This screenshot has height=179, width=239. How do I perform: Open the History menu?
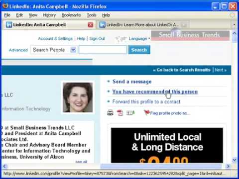coord(49,15)
